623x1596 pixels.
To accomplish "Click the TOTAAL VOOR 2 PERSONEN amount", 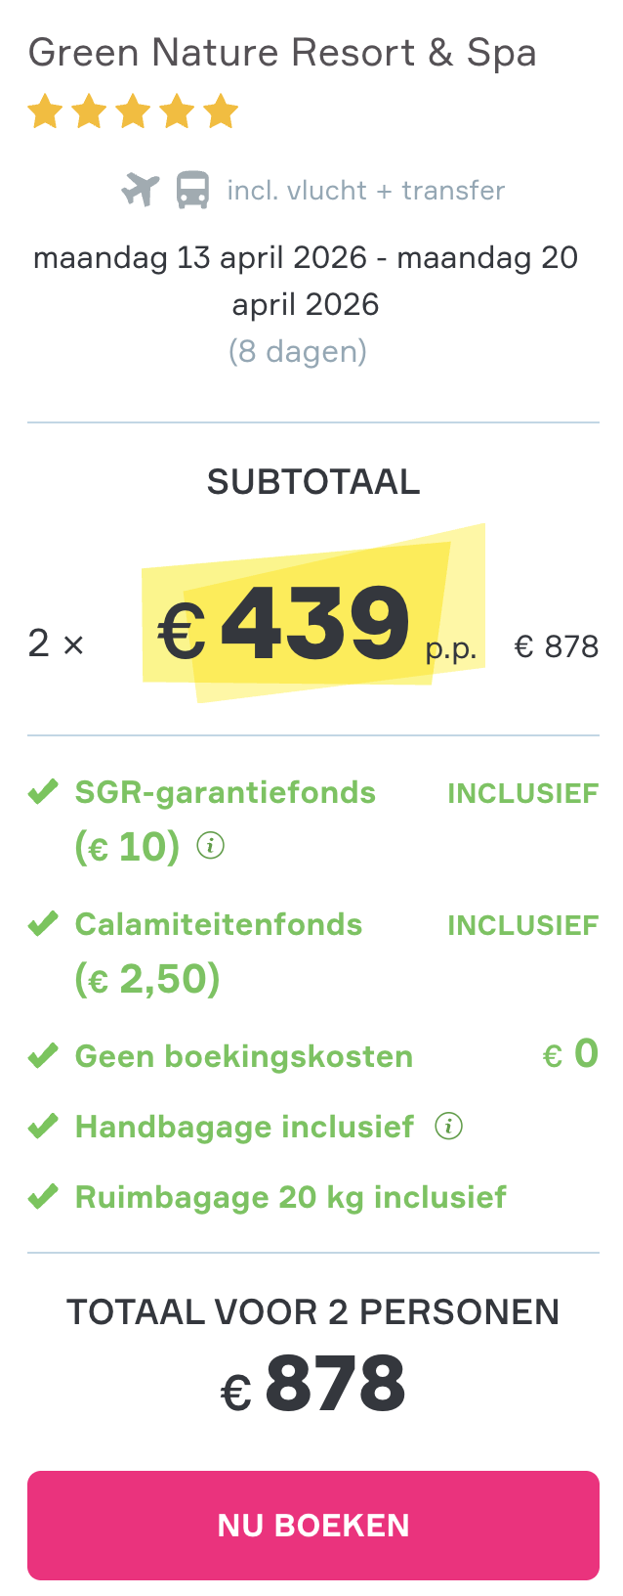I will click(x=311, y=1381).
